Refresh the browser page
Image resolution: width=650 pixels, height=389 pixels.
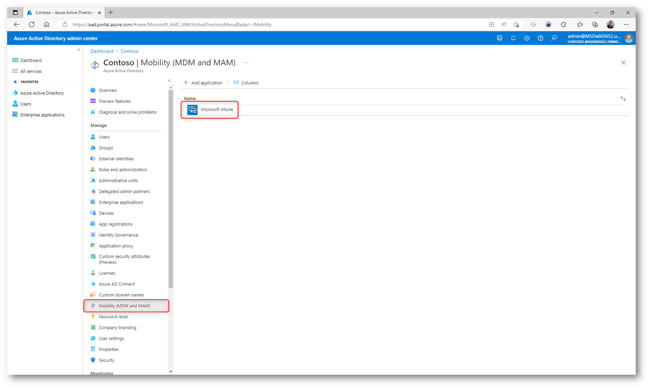click(x=32, y=24)
